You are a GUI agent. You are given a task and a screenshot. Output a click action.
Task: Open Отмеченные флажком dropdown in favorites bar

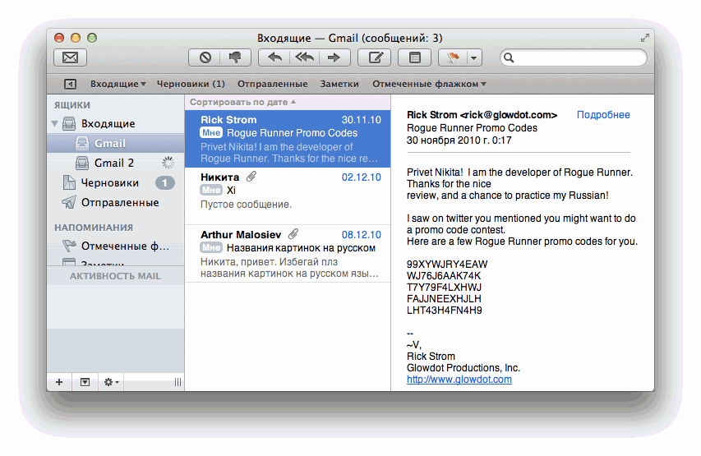point(429,84)
